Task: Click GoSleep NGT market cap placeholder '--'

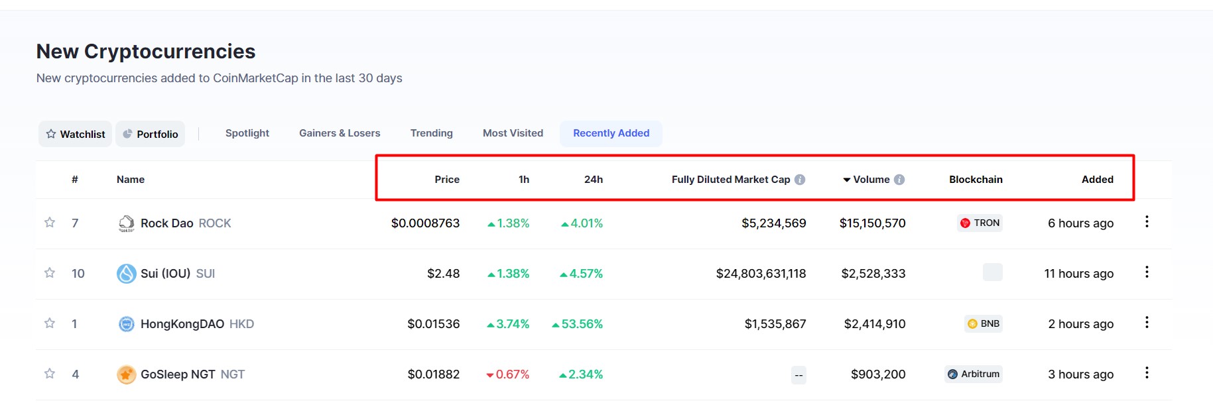Action: click(x=798, y=375)
